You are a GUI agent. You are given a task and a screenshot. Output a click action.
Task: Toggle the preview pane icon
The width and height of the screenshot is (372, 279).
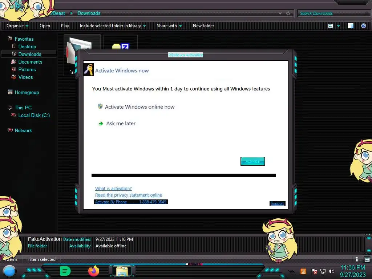[x=351, y=26]
